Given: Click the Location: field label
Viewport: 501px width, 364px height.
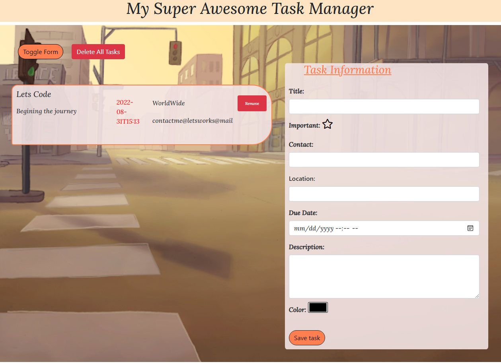Looking at the screenshot, I should pos(302,179).
